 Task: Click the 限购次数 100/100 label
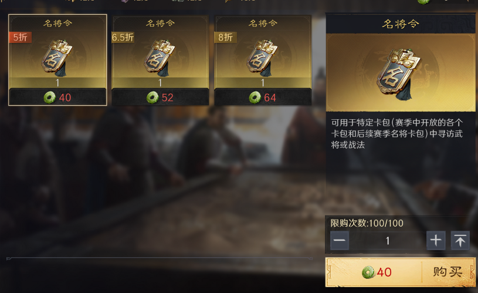tap(367, 223)
